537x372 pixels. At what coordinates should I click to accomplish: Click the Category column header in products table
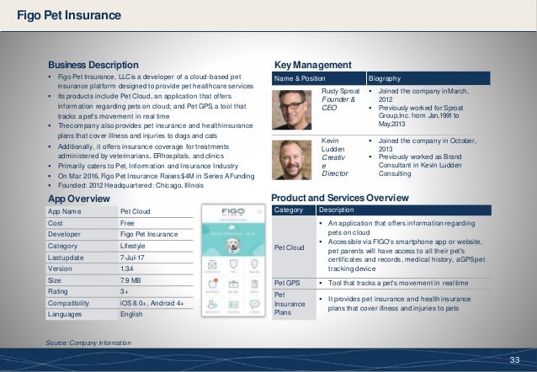294,210
